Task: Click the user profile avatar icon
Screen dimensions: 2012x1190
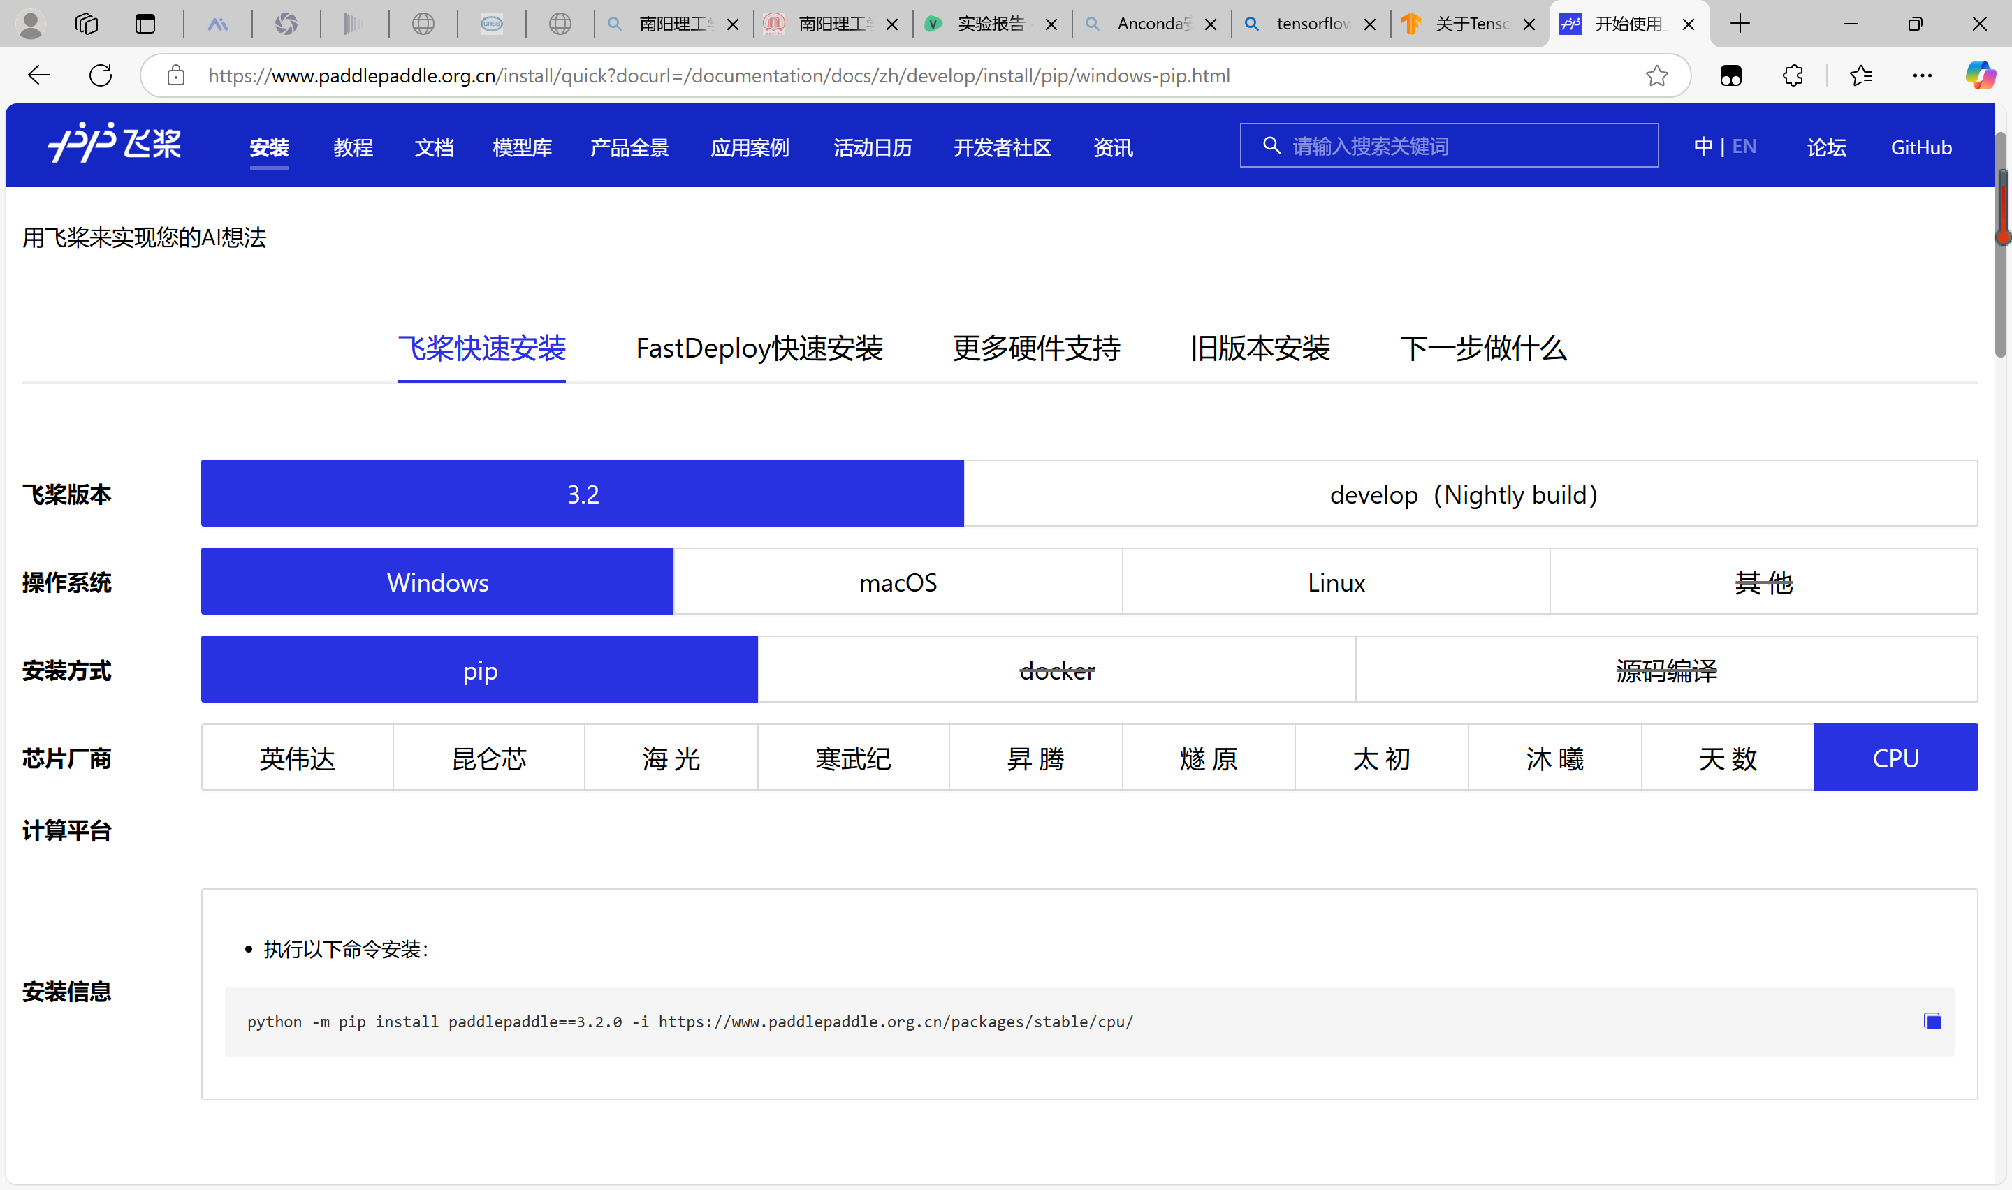Action: (31, 24)
